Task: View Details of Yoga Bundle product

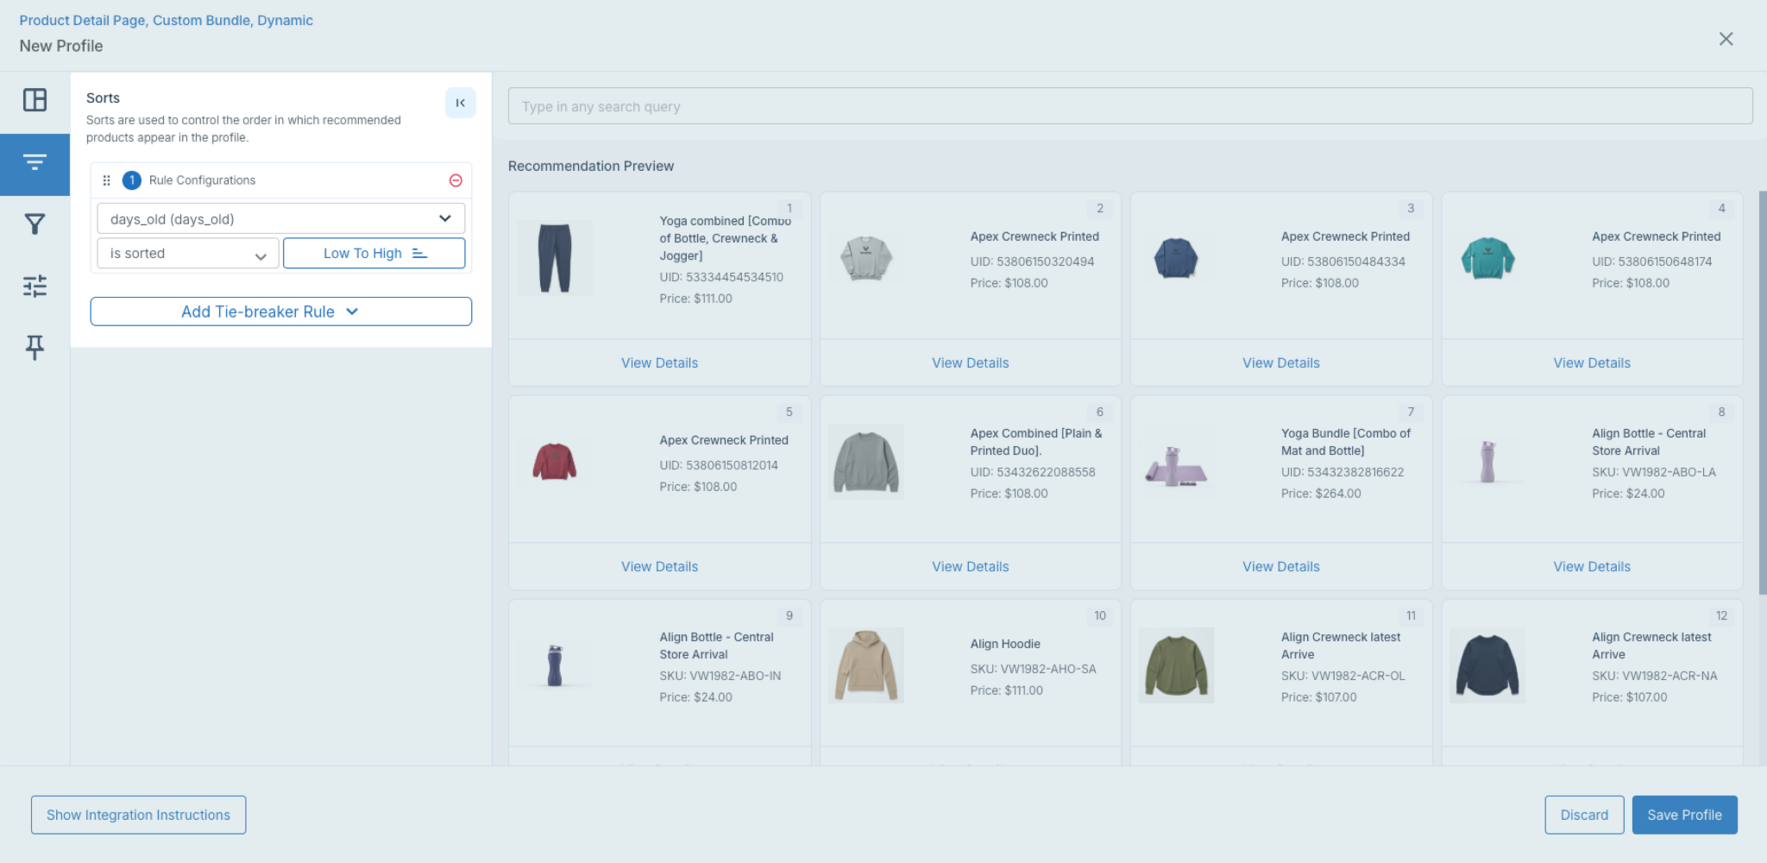Action: (x=1281, y=567)
